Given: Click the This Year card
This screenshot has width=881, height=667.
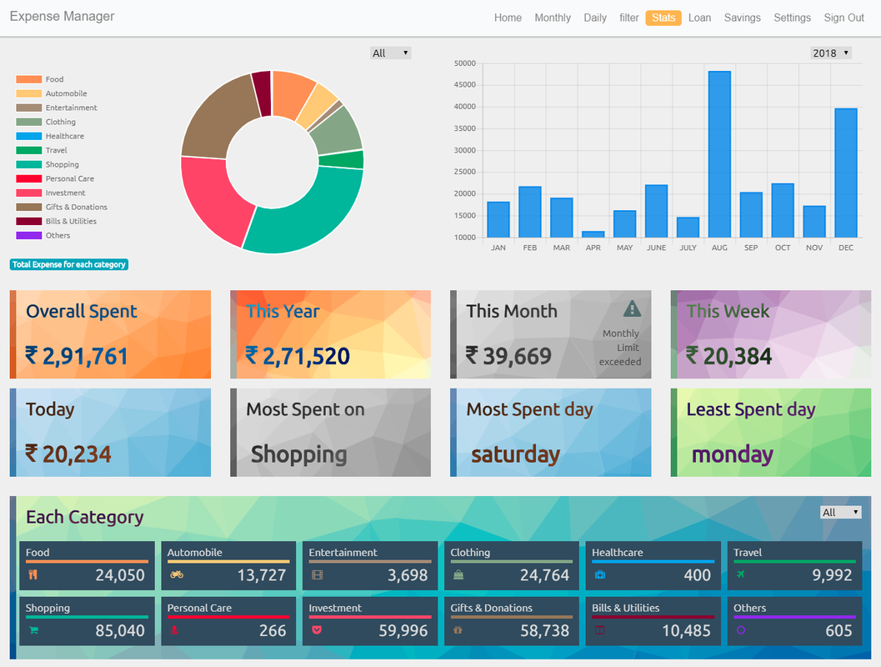Looking at the screenshot, I should point(330,334).
